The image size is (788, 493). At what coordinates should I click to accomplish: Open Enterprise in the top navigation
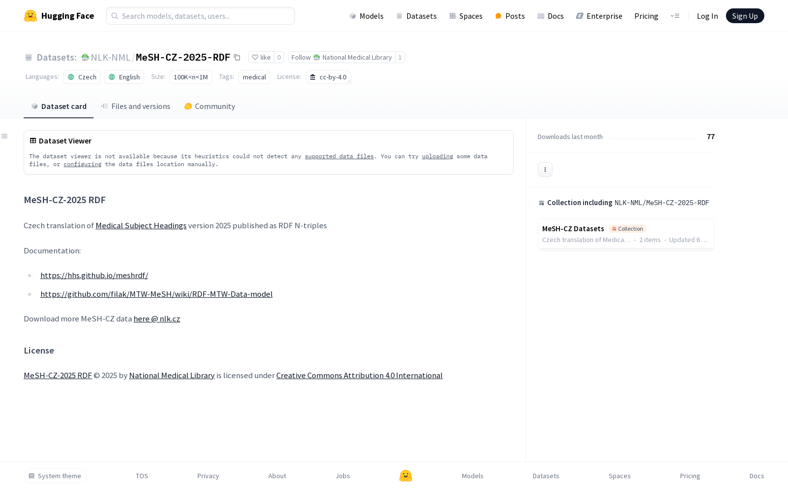[599, 16]
